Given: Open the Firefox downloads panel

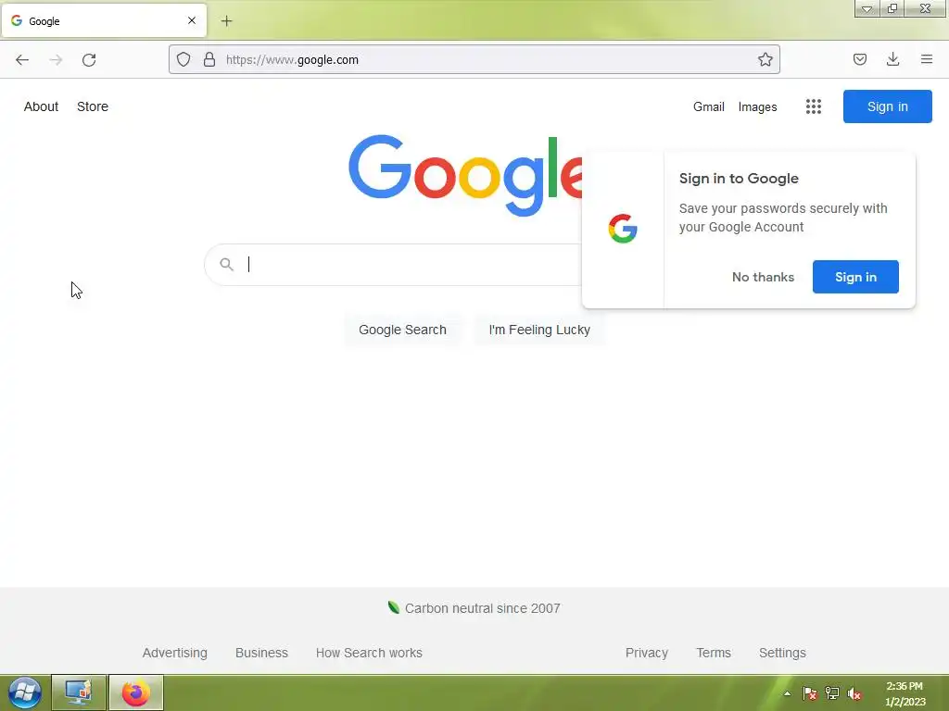Looking at the screenshot, I should 892,59.
